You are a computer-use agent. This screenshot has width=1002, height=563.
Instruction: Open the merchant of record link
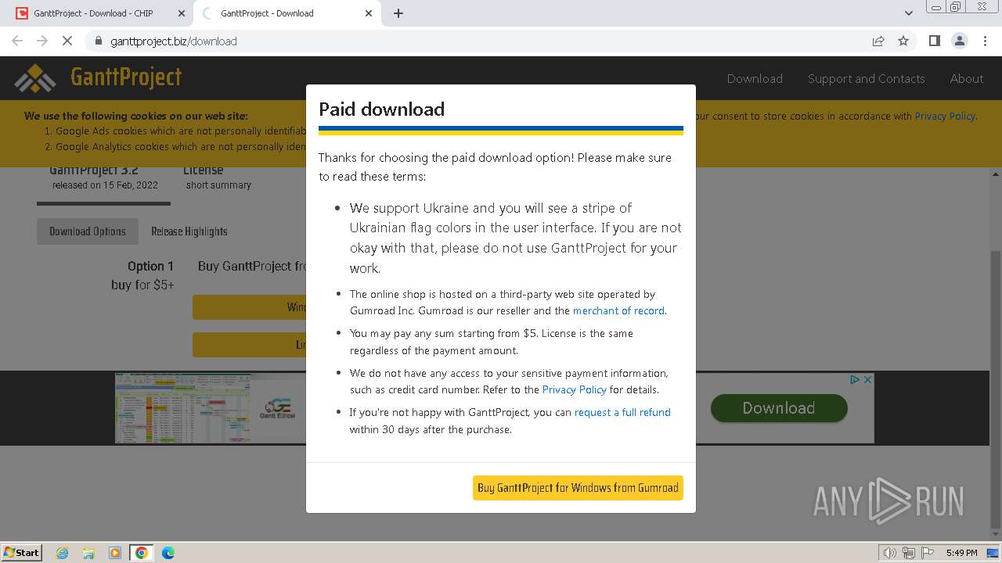coord(618,310)
